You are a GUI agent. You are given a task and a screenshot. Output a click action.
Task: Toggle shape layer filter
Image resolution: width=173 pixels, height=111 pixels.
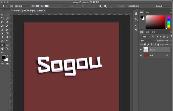click(164, 37)
